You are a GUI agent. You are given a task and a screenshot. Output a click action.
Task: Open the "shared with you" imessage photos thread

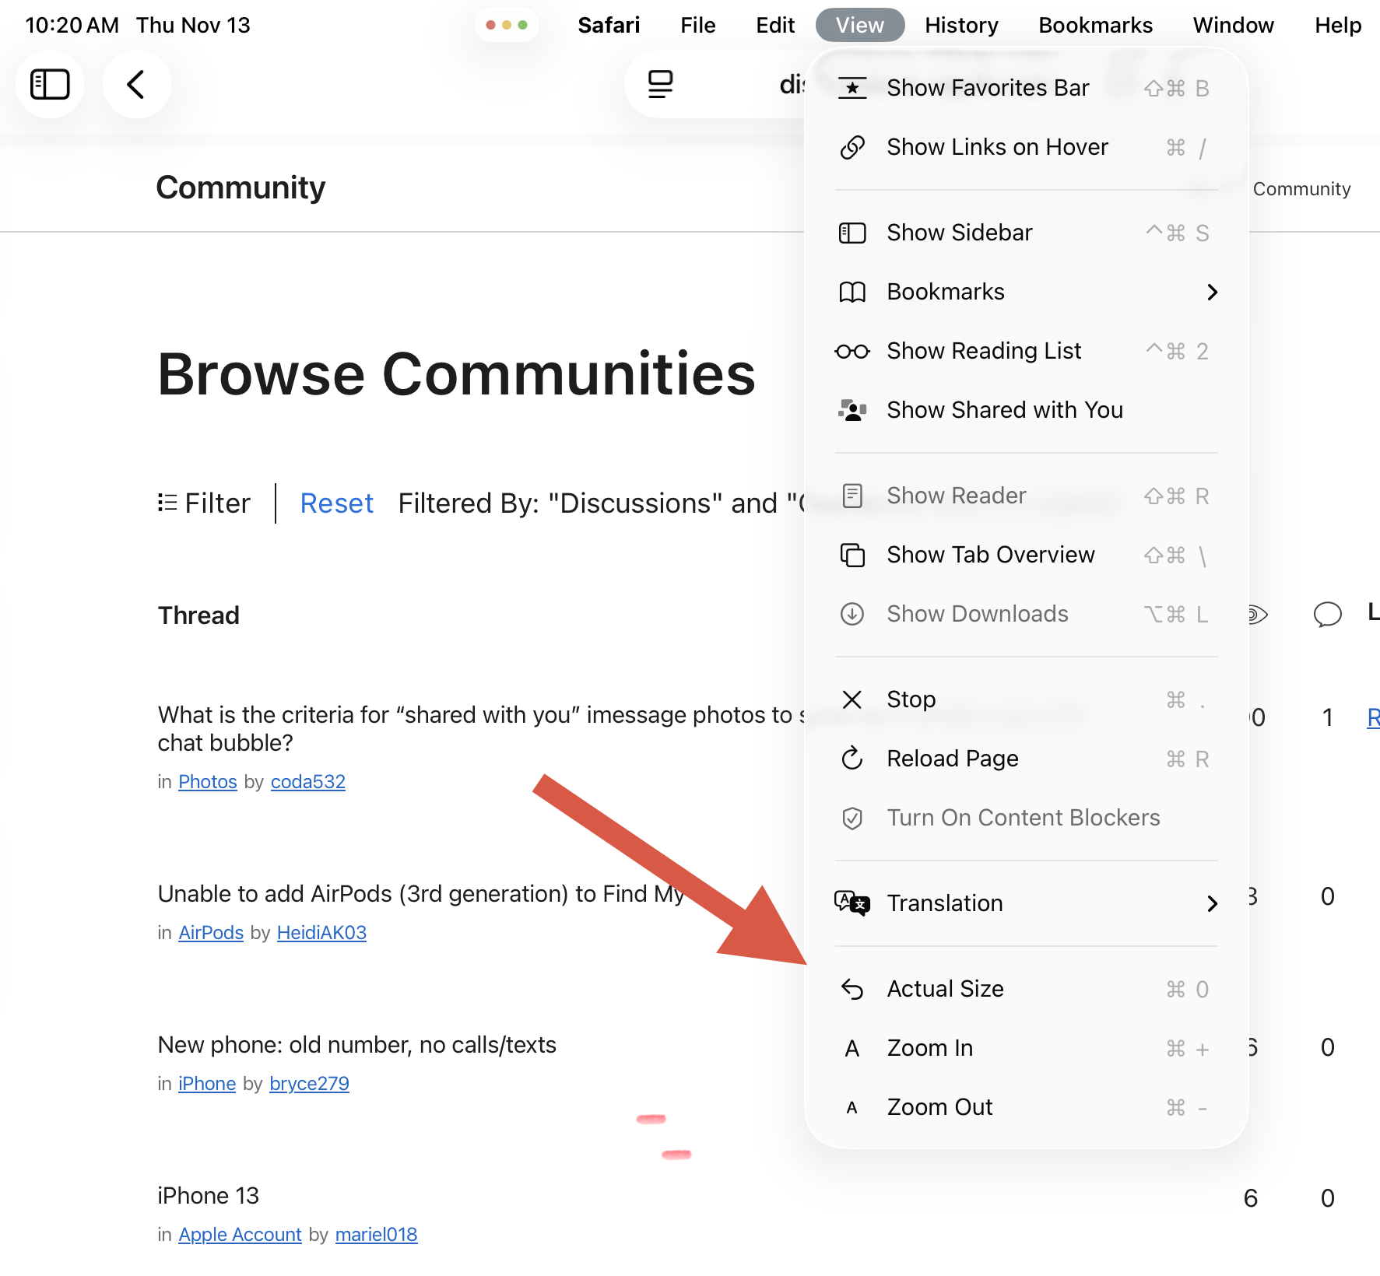pos(481,729)
